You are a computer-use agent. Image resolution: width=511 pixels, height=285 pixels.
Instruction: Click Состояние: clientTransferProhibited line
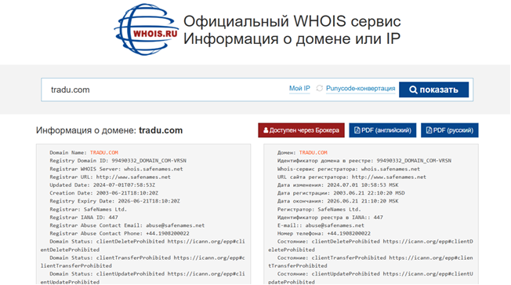pos(371,261)
